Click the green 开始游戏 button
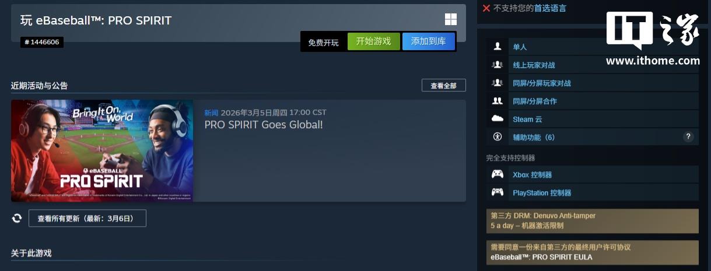The width and height of the screenshot is (711, 271). [374, 41]
